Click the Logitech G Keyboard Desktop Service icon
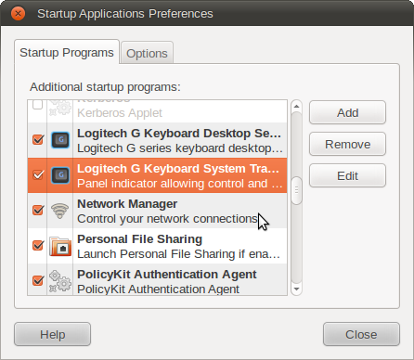 coord(60,140)
